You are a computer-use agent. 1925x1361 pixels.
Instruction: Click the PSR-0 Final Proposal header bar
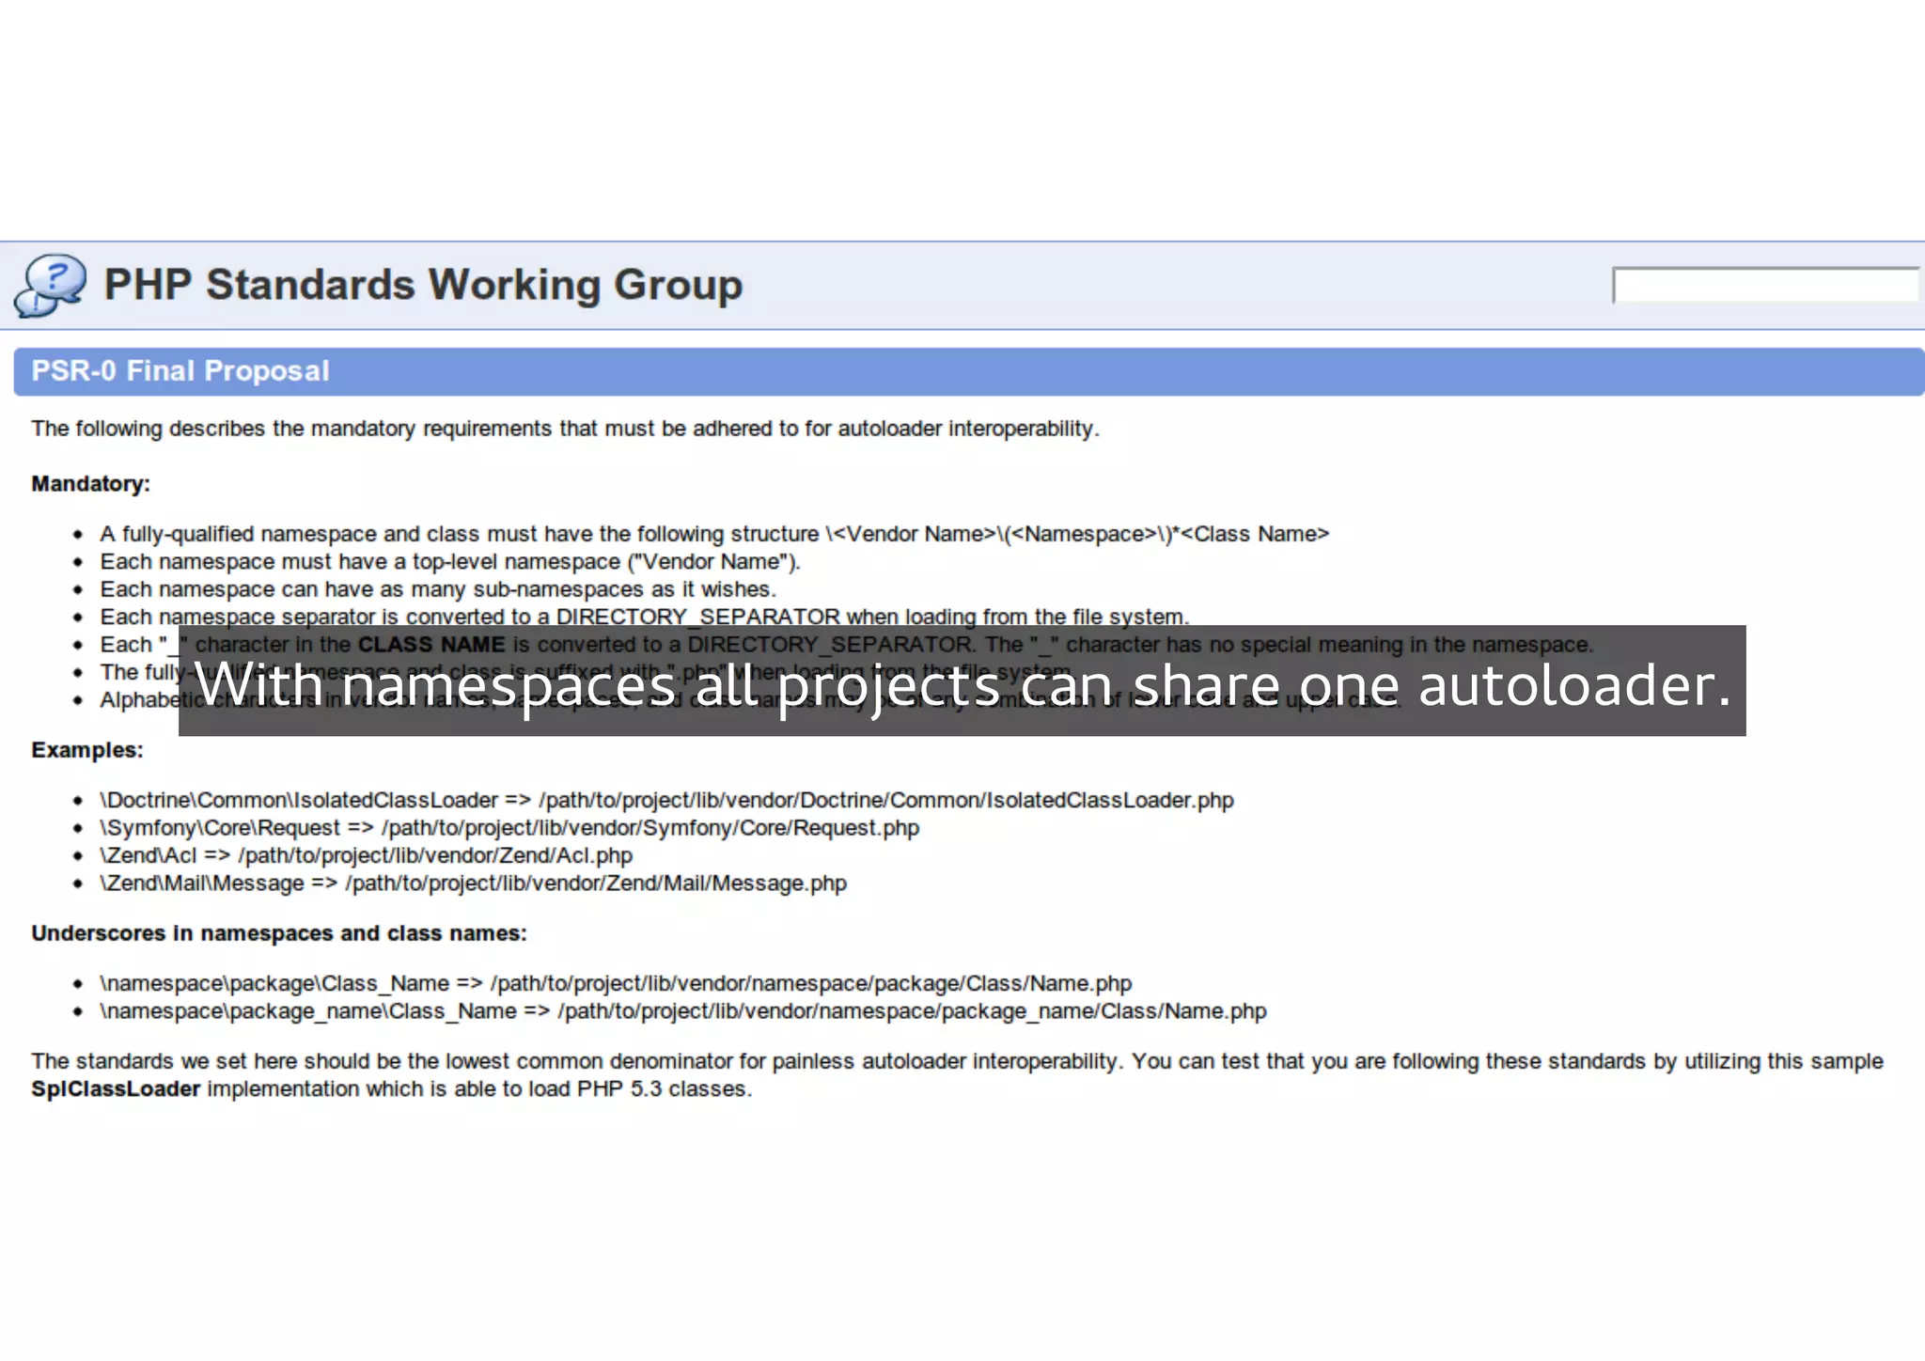pyautogui.click(x=180, y=370)
